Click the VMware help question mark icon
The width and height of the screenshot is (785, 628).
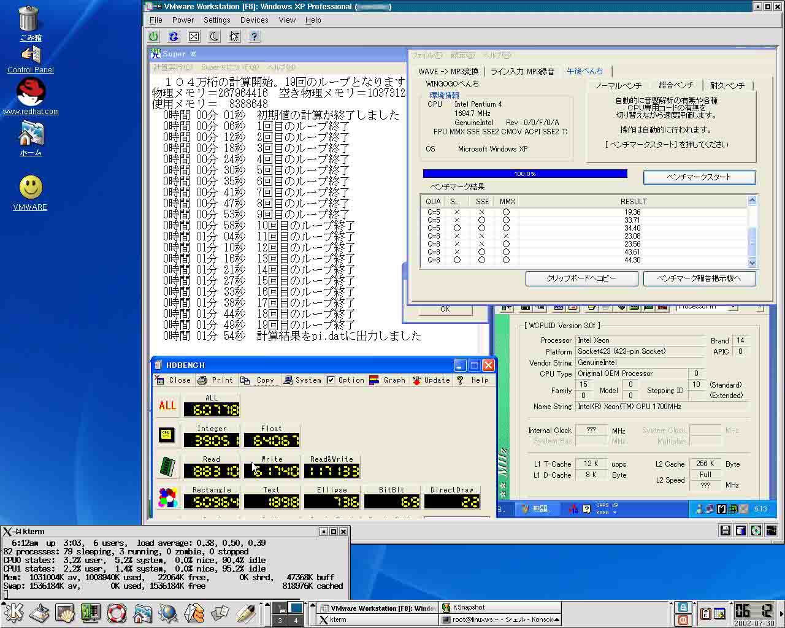(255, 37)
